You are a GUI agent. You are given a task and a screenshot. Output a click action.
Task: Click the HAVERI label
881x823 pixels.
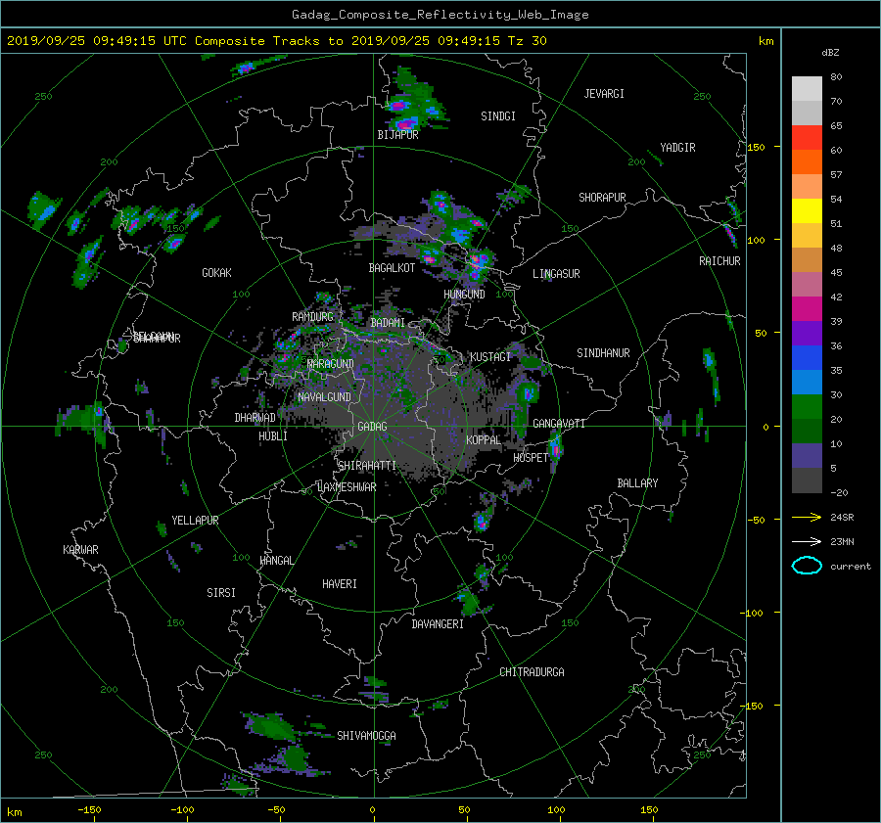pos(340,584)
